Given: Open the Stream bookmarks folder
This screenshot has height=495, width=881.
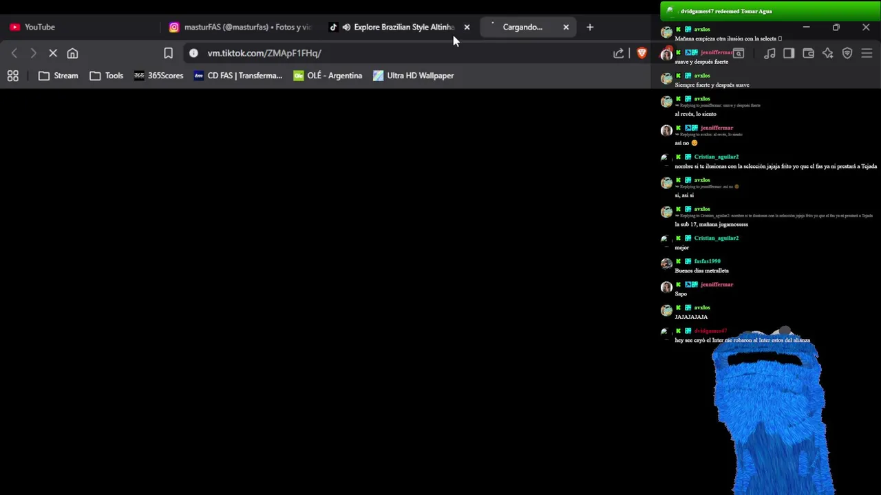Looking at the screenshot, I should pos(58,76).
